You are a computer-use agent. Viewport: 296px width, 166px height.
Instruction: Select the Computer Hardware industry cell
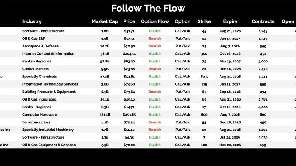click(39, 114)
